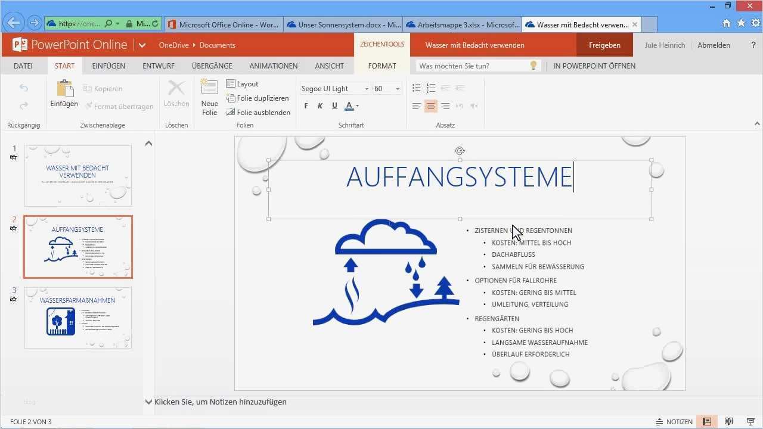This screenshot has width=763, height=429.
Task: Apply a bulleted list from the Absatz group
Action: [x=416, y=88]
